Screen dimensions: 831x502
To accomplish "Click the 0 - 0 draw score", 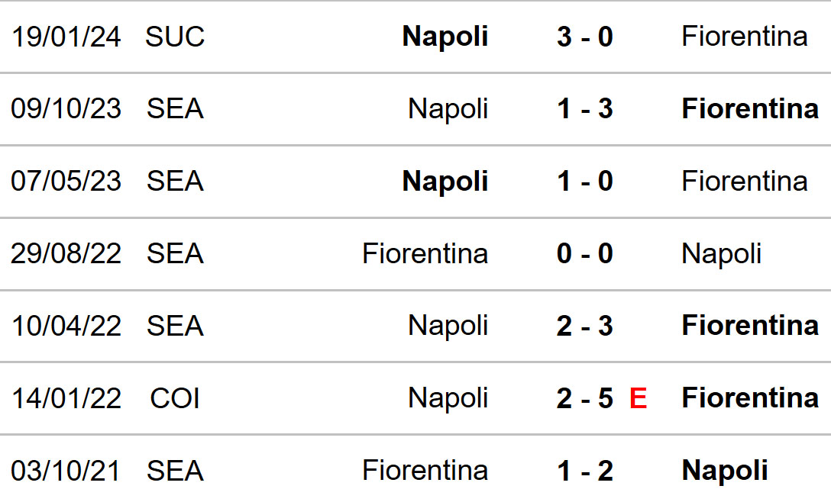I will (585, 253).
